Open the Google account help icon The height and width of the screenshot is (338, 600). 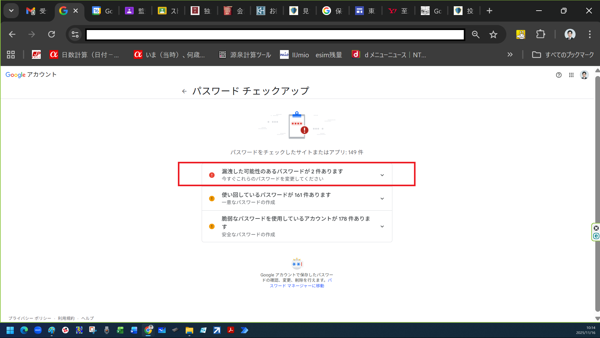pyautogui.click(x=559, y=75)
